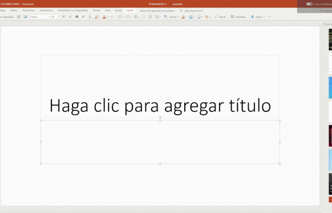
Task: Open the Calibri font name dropdown
Action: (x=41, y=17)
